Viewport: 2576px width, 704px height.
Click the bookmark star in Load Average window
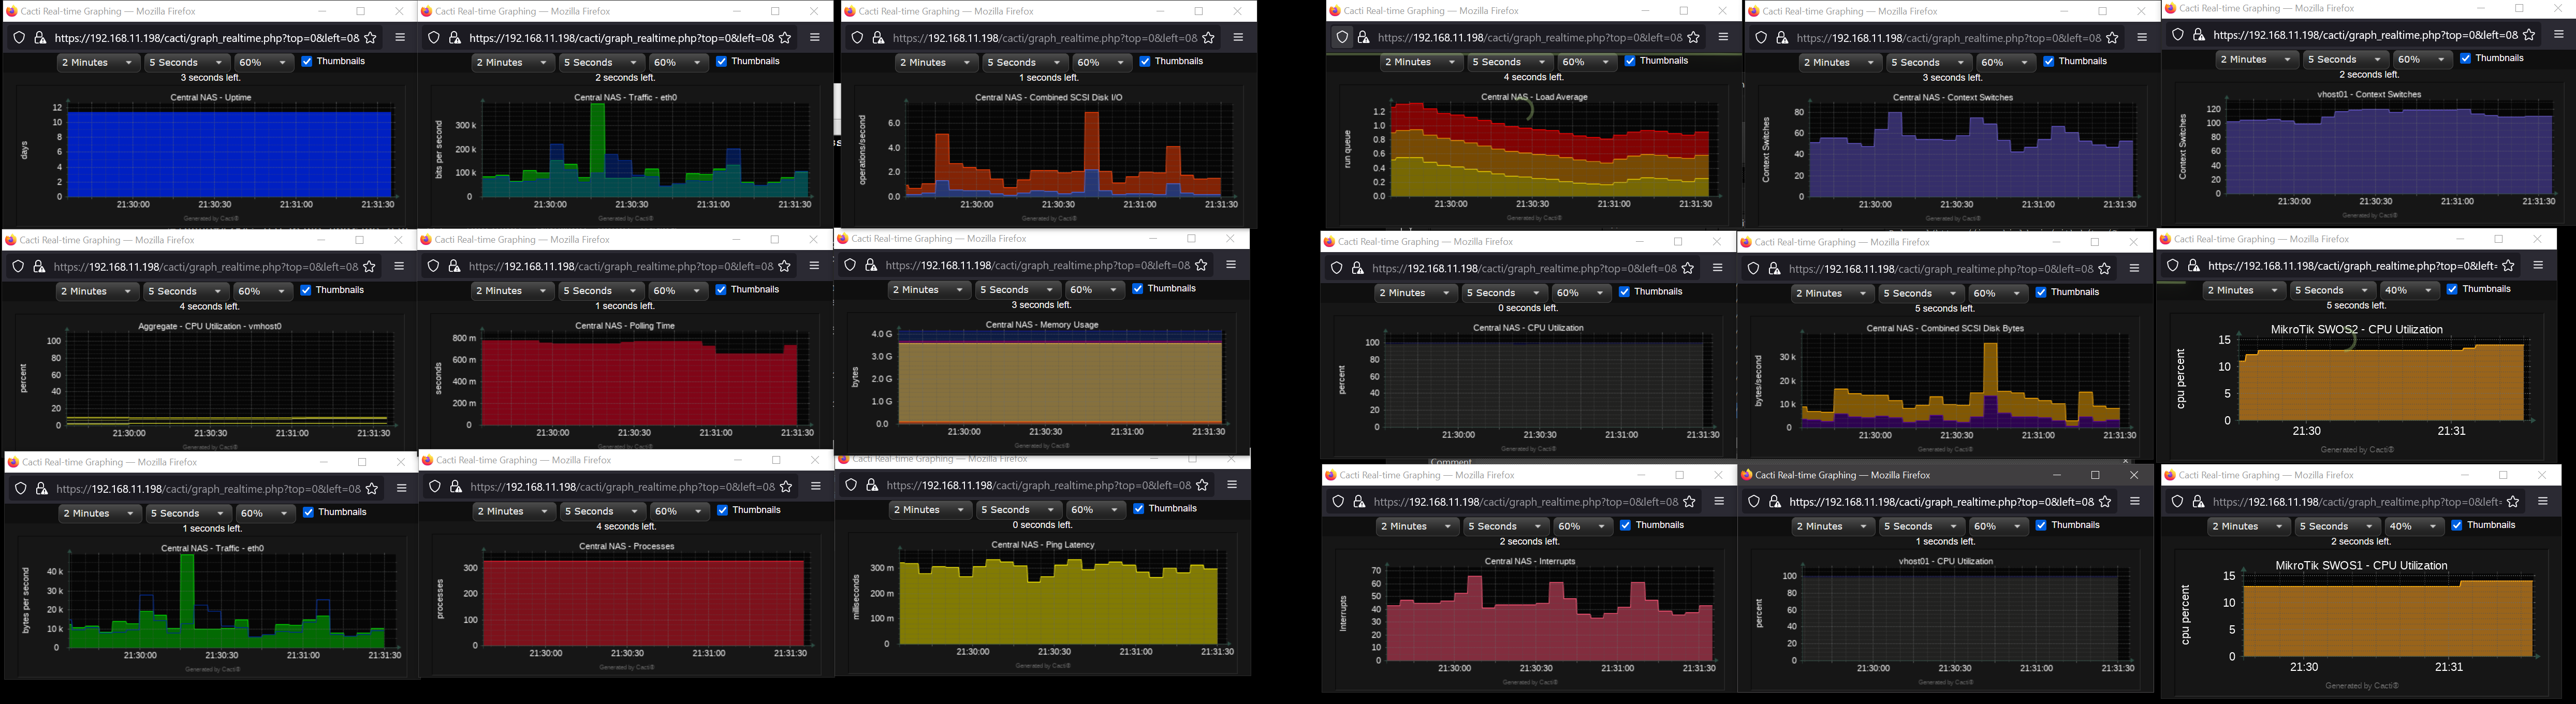tap(1693, 38)
